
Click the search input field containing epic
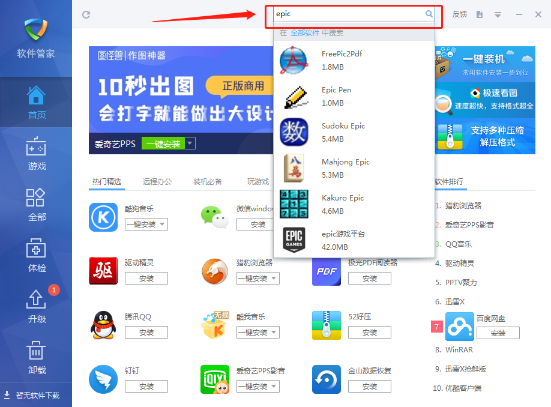[x=348, y=14]
